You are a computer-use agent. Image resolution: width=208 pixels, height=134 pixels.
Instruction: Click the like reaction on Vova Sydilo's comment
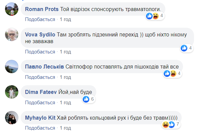tap(184, 48)
